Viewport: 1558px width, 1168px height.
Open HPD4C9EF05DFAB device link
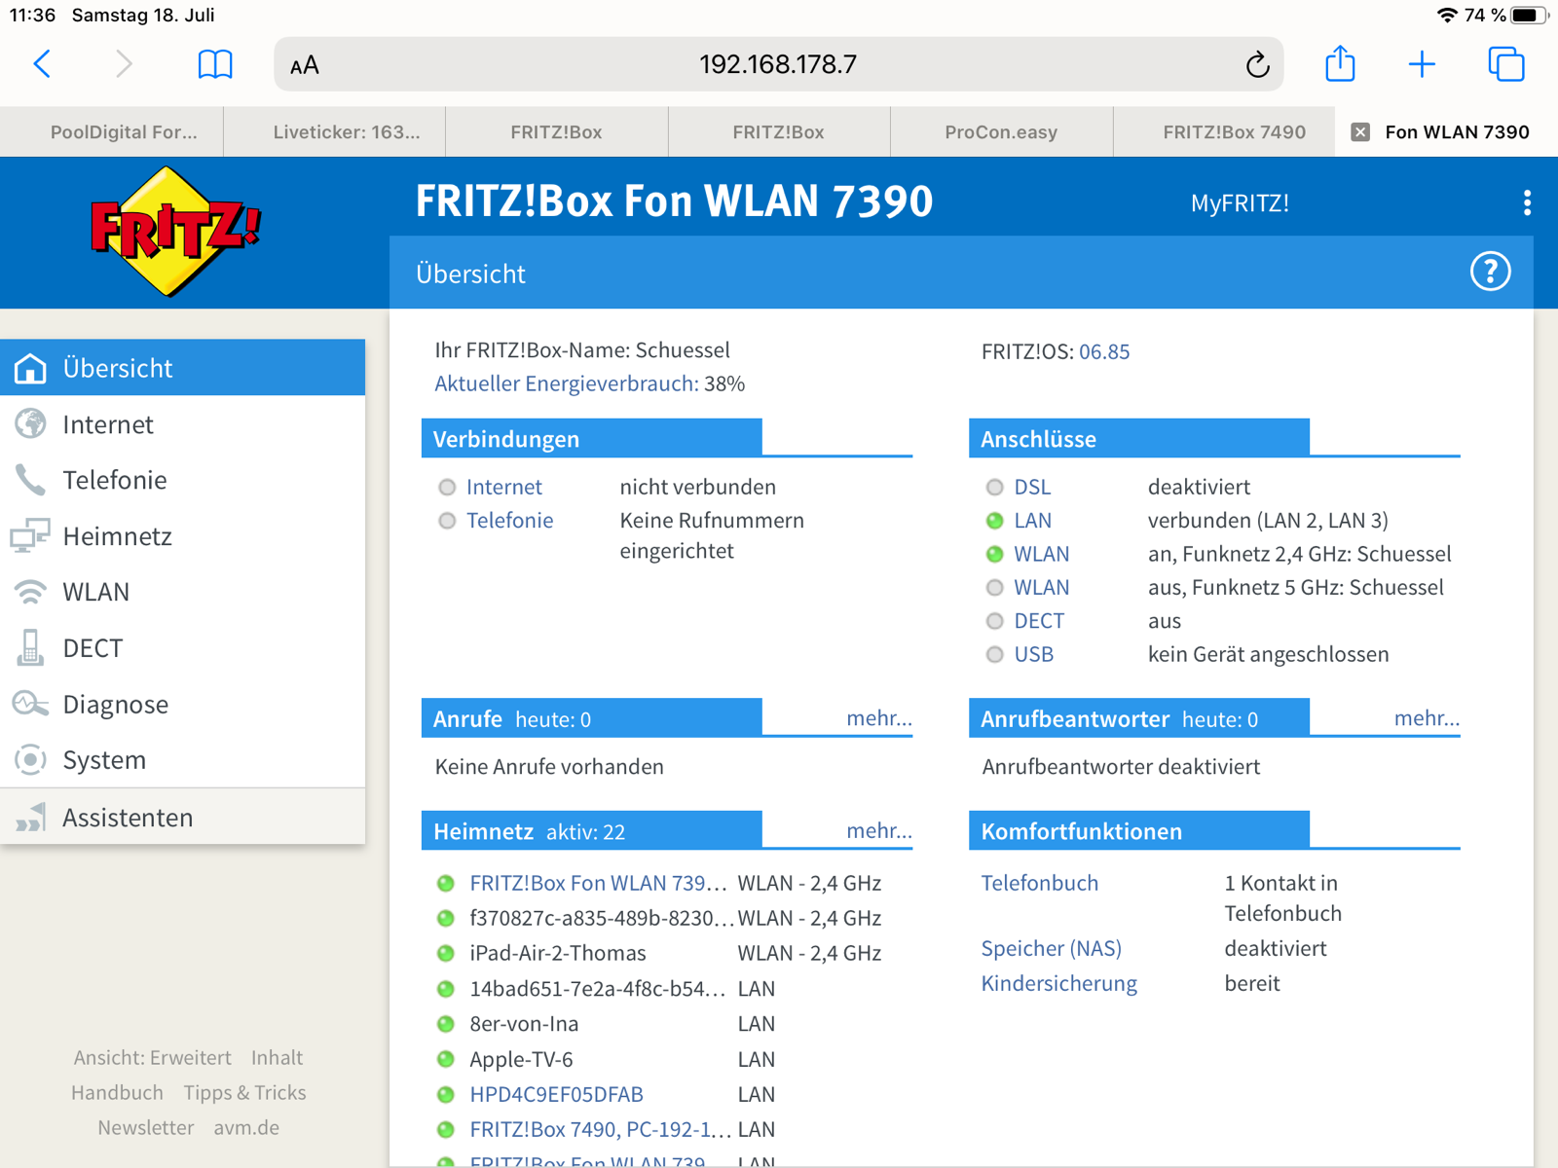[x=556, y=1094]
